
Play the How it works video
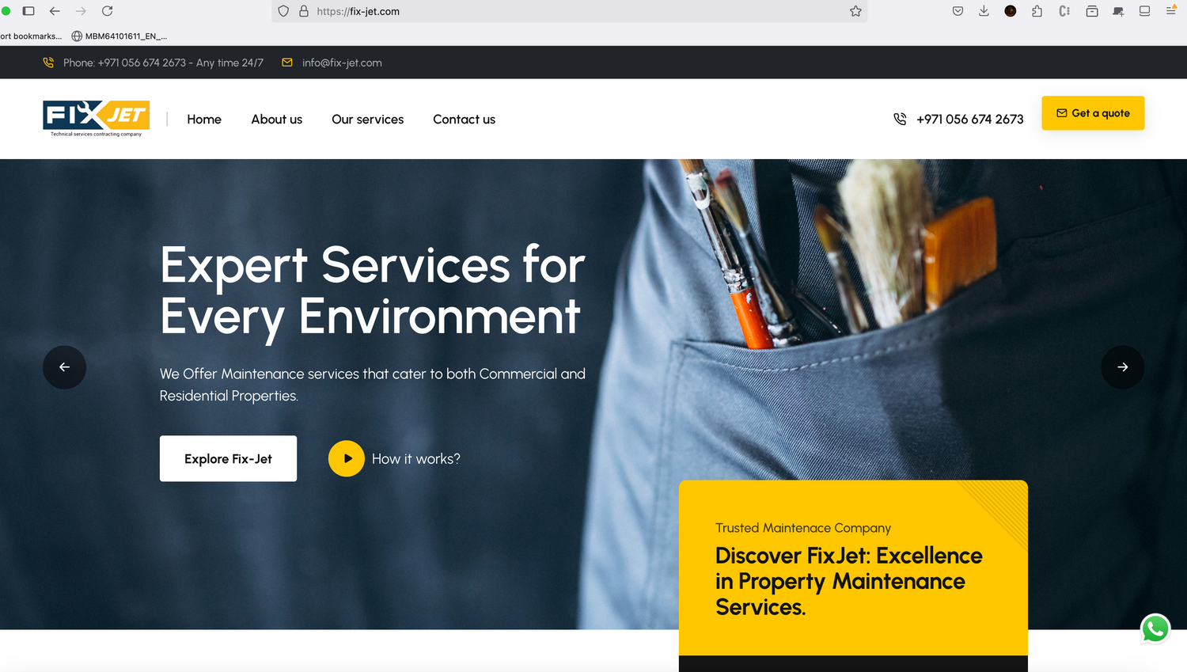point(347,458)
